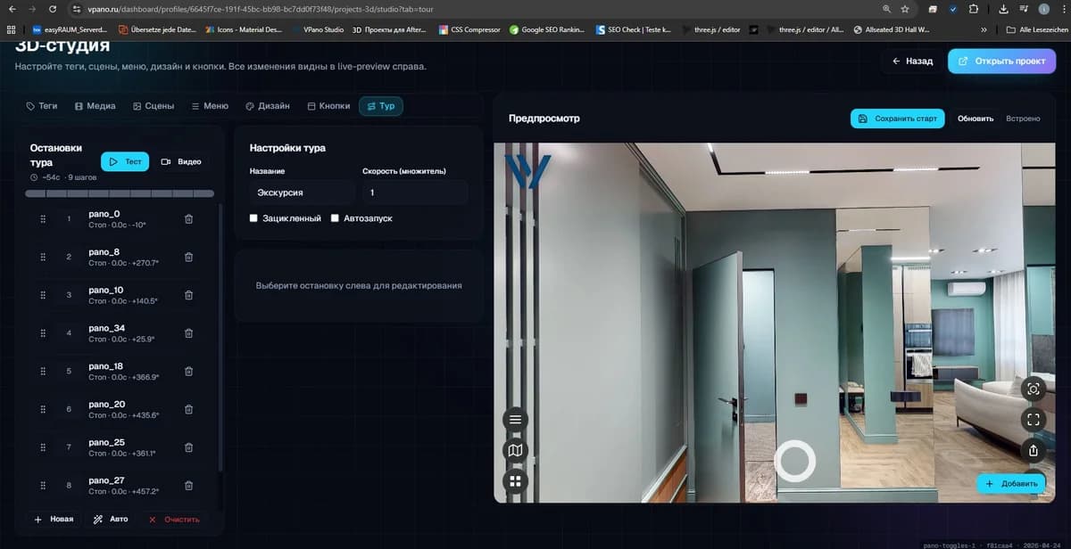Screen dimensions: 1071x549
Task: Show the grid thumbnails icon in preview
Action: [515, 481]
